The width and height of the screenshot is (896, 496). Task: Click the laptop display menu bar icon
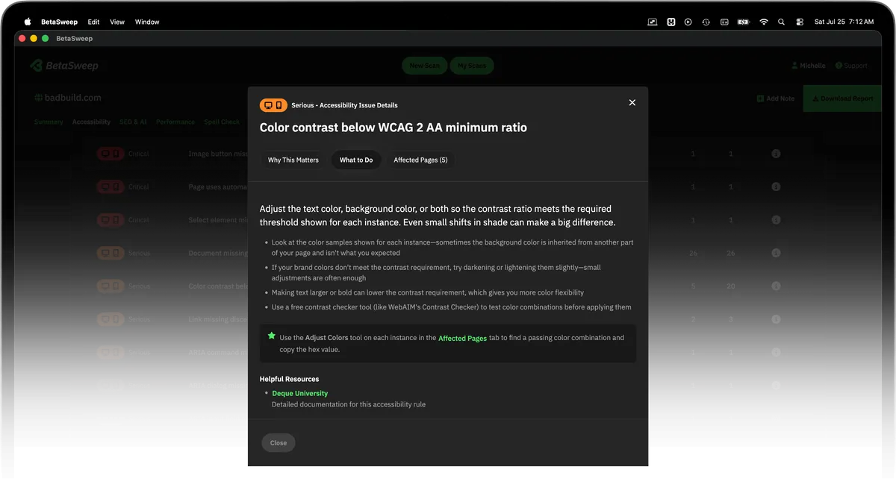click(x=652, y=22)
